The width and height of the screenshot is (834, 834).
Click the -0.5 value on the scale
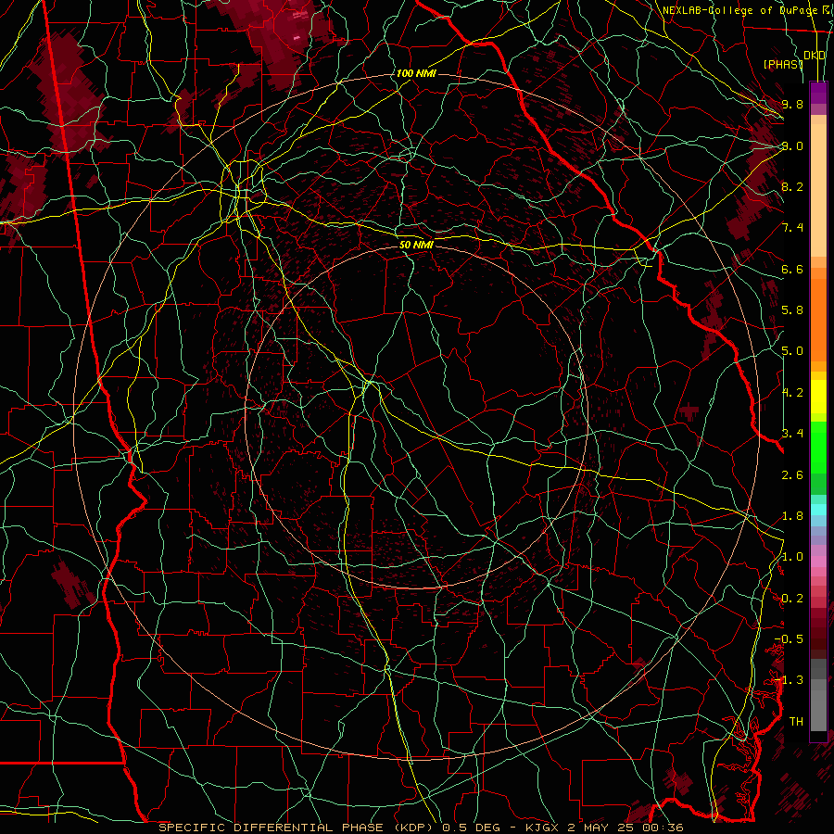click(x=789, y=638)
